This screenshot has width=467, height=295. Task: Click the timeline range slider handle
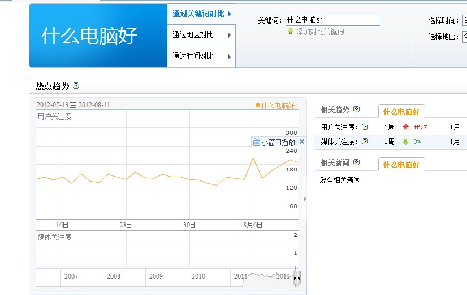click(297, 278)
